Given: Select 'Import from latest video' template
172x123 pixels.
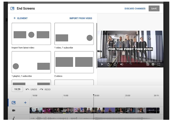Looking at the screenshot, I should 31,34.
